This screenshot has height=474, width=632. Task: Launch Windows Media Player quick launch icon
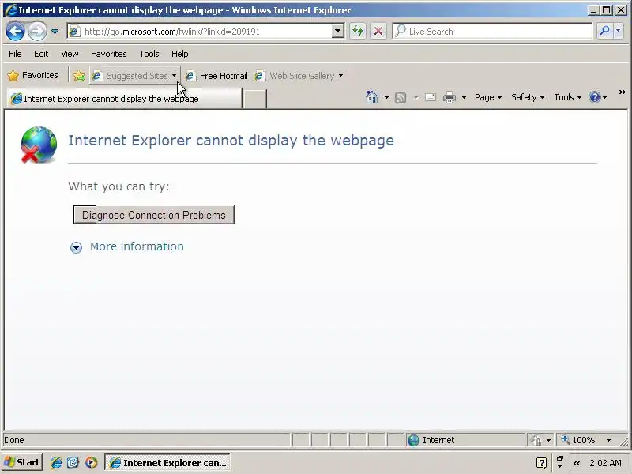[x=92, y=462]
